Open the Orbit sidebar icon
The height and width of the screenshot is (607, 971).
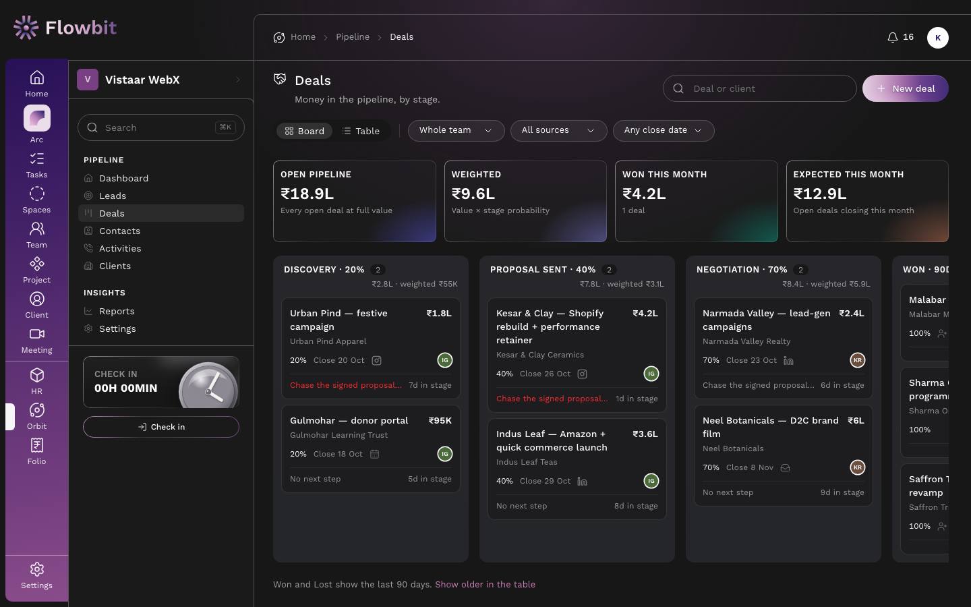point(36,417)
